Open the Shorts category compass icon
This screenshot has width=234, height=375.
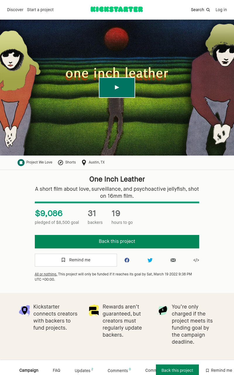coord(61,163)
